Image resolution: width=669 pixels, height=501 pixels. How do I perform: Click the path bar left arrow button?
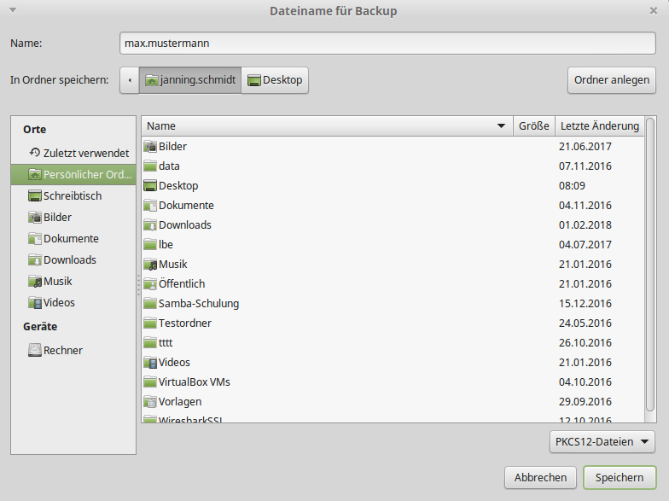[130, 80]
